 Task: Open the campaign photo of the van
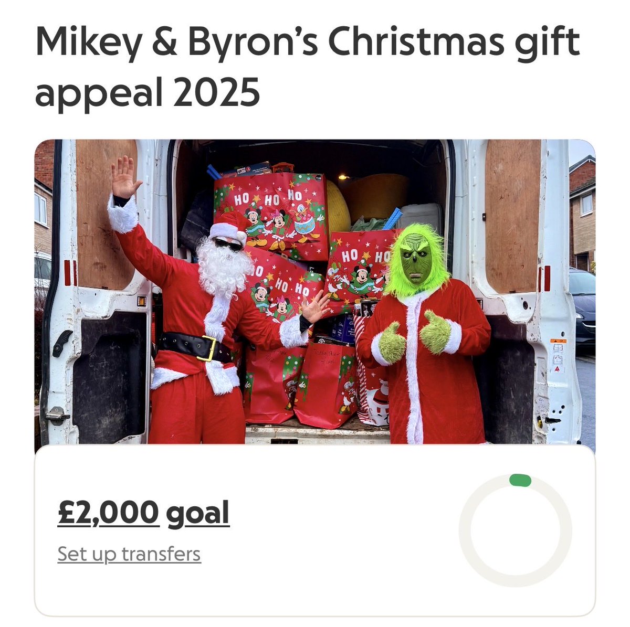pos(315,292)
